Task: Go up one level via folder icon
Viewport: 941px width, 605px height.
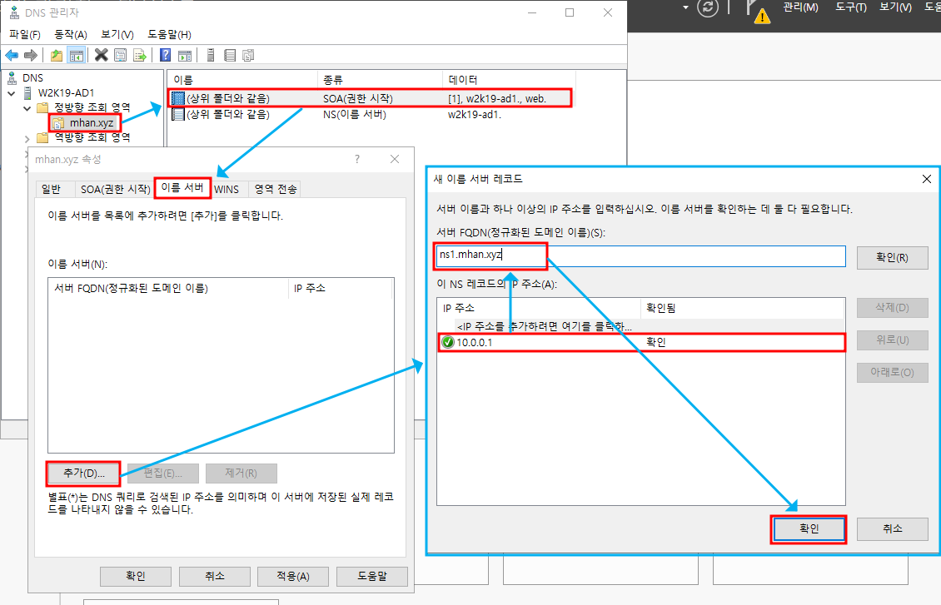Action: 57,56
